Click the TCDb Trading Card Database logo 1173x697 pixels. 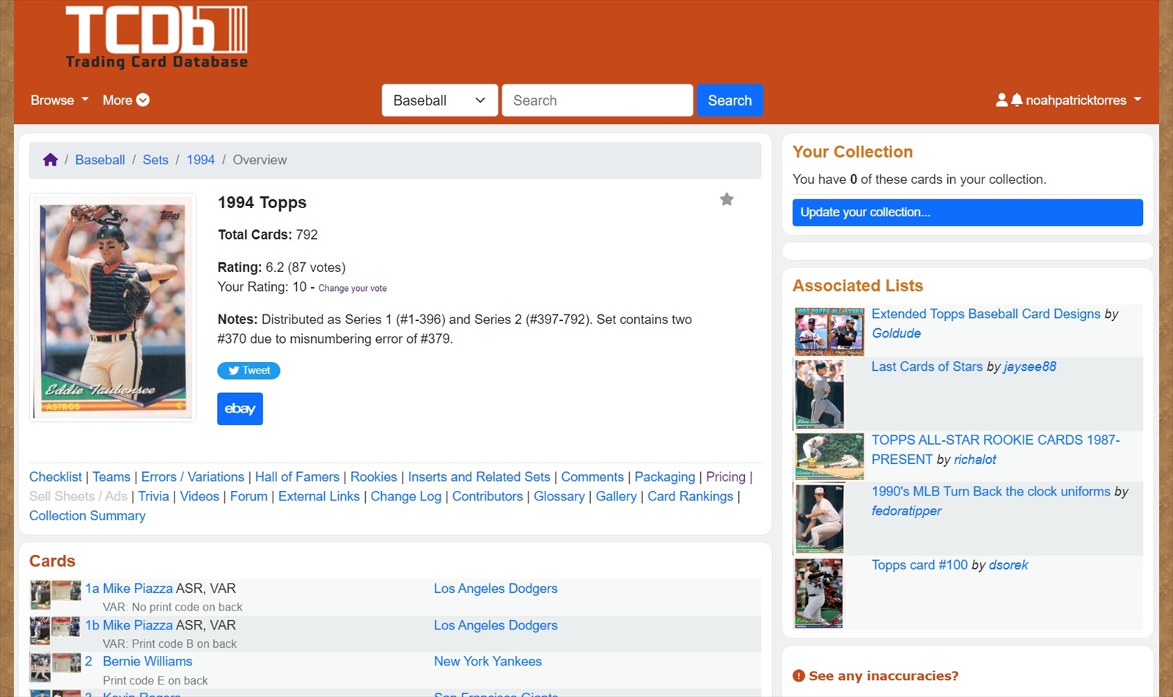(x=156, y=37)
